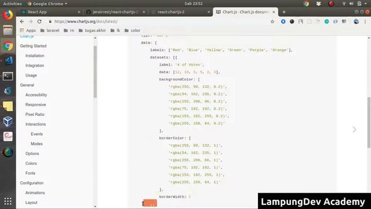Open Events docs page

pos(37,134)
